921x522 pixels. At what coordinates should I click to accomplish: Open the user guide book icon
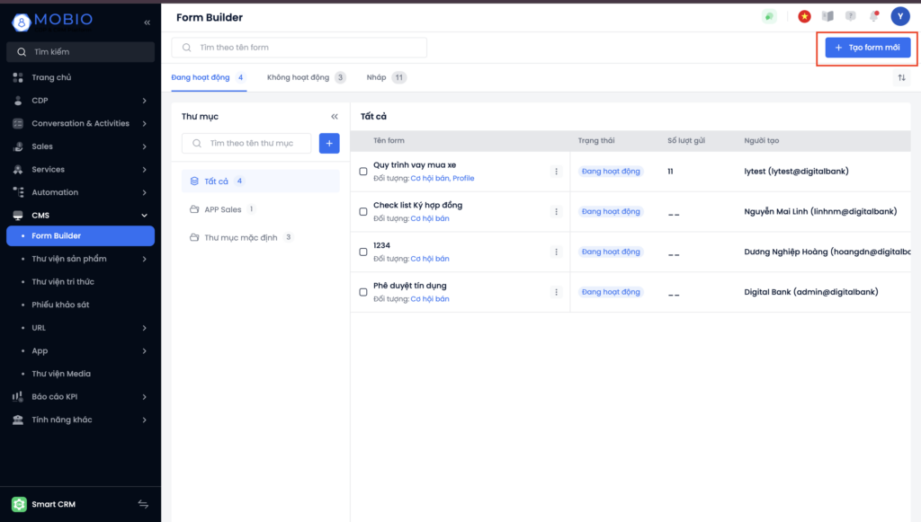[x=827, y=16]
